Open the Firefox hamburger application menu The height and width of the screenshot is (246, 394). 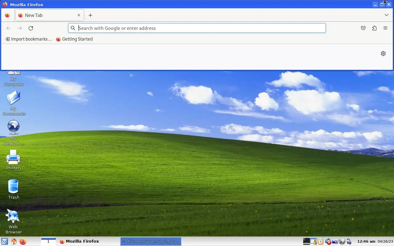coord(385,28)
